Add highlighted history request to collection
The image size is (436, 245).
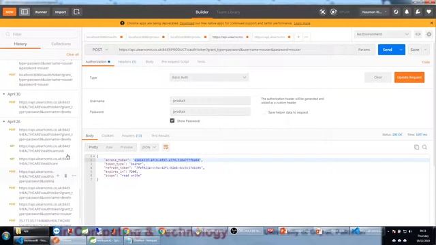point(58,176)
